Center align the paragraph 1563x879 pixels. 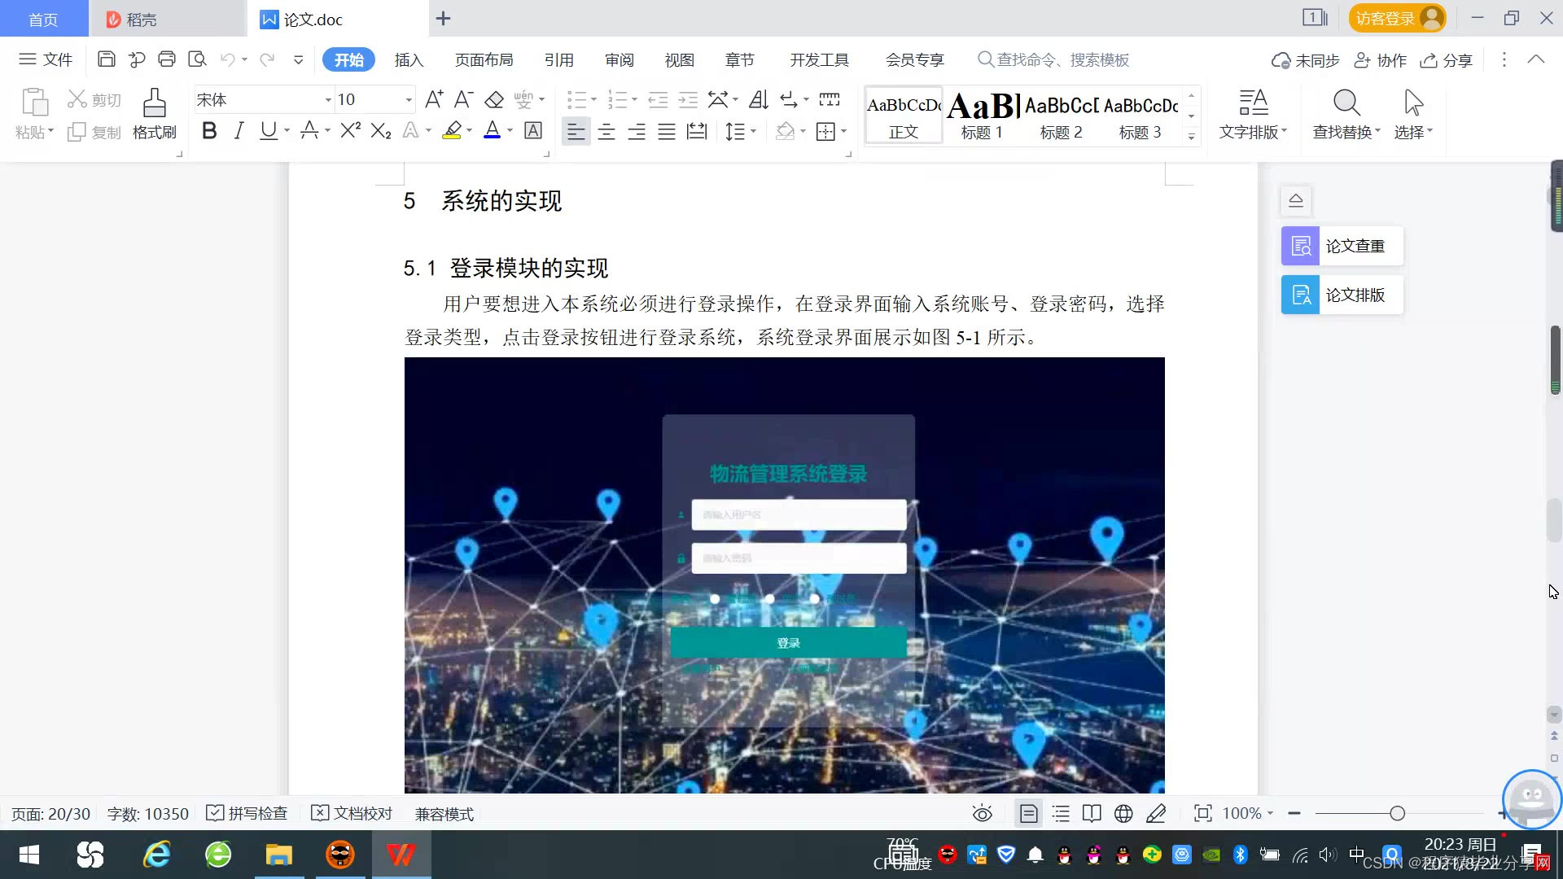tap(606, 131)
